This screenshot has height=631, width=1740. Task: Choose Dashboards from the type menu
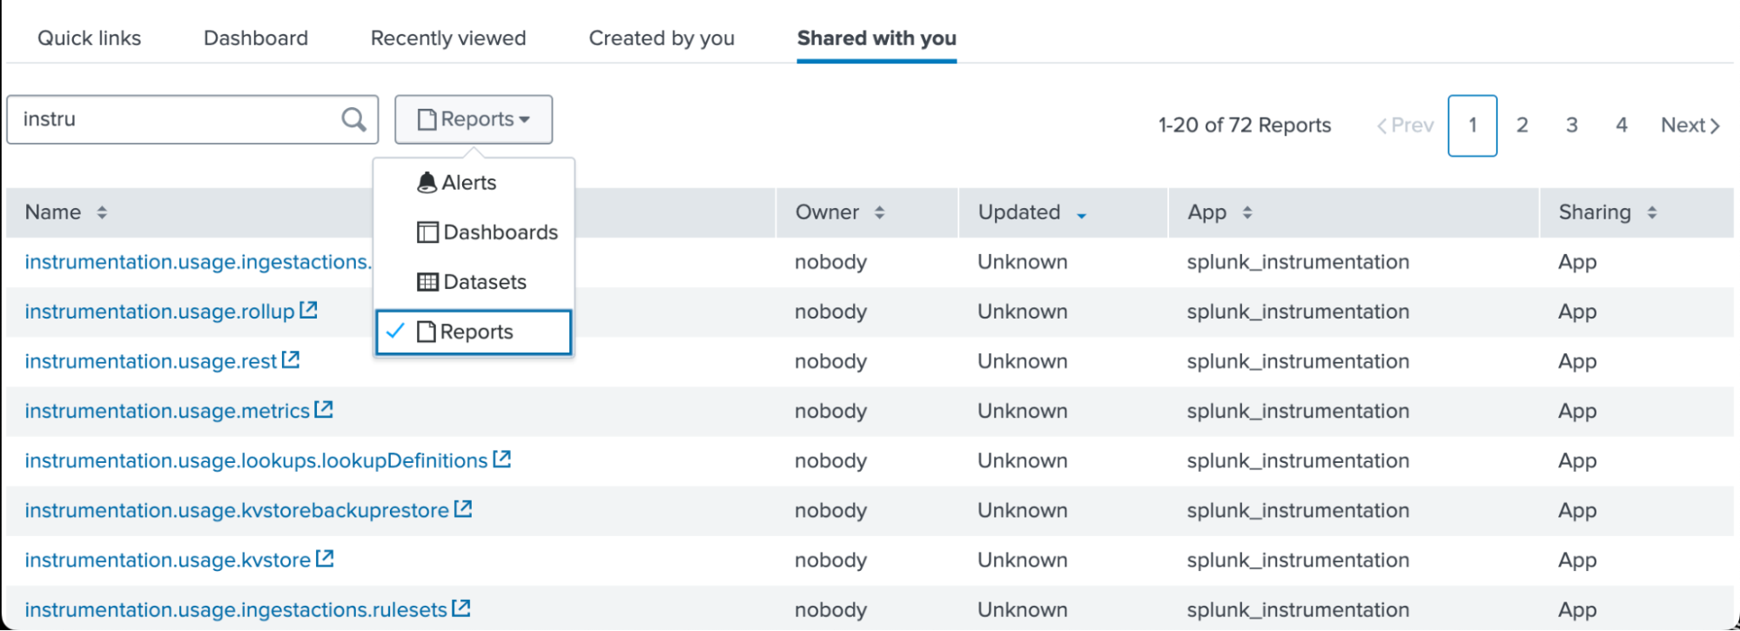pos(500,232)
